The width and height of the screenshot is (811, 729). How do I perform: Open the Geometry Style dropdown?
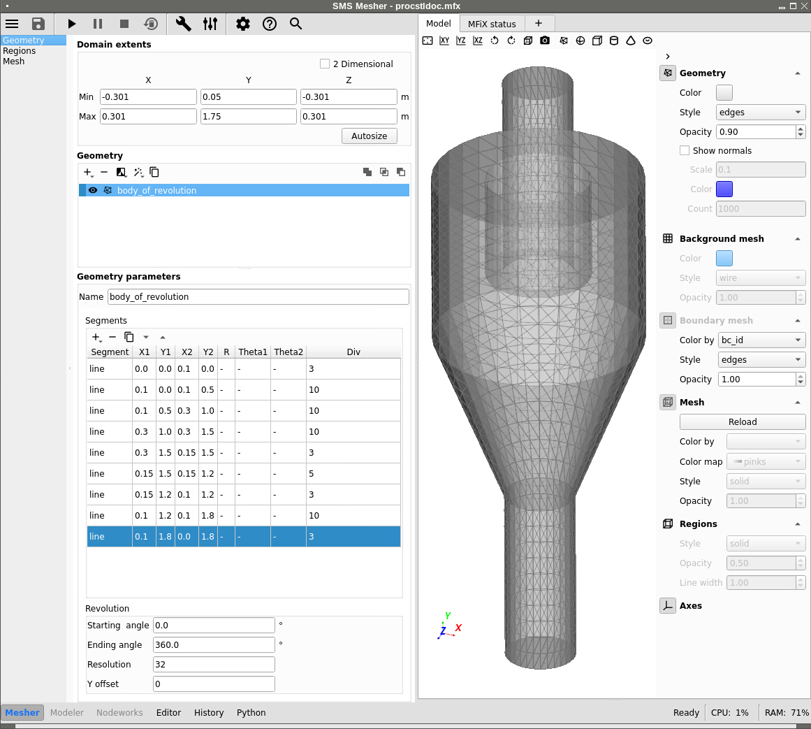coord(760,112)
